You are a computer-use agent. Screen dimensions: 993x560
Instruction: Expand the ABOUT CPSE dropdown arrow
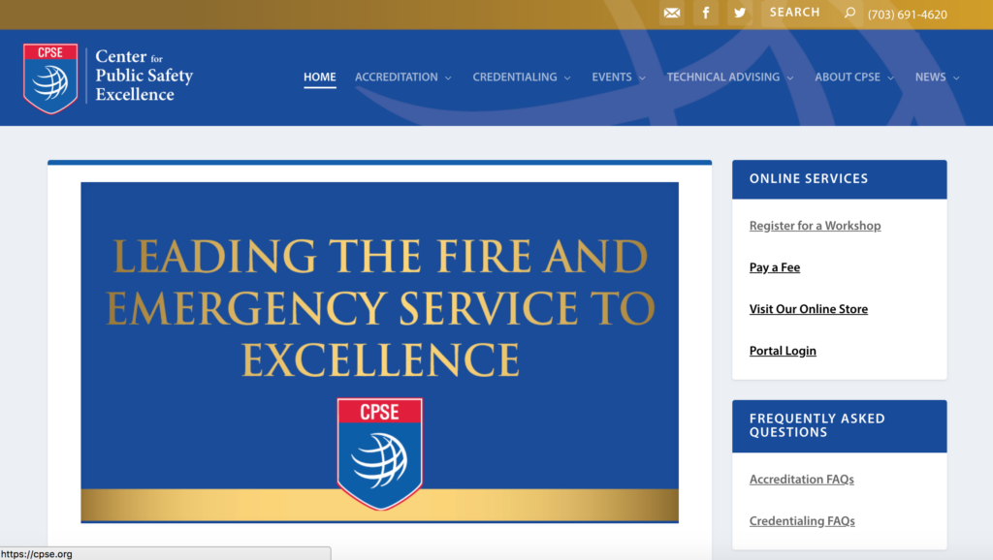click(x=890, y=78)
